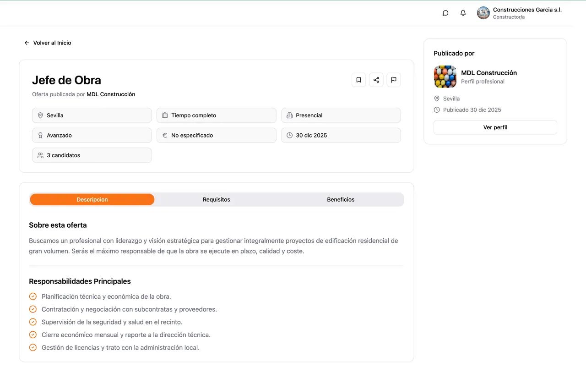The height and width of the screenshot is (384, 586).
Task: Click the Publicado por heading
Action: [454, 53]
